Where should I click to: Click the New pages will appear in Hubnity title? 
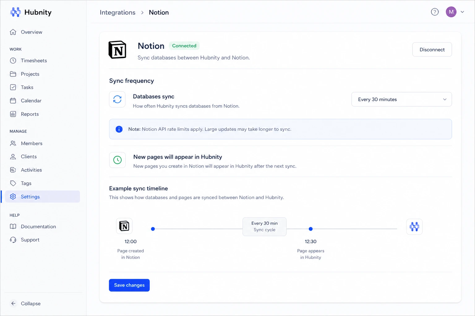tap(178, 157)
